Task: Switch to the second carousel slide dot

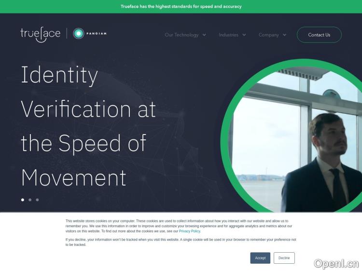Action: pyautogui.click(x=30, y=200)
